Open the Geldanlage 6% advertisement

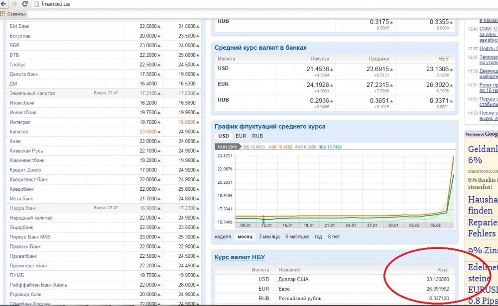pos(482,154)
